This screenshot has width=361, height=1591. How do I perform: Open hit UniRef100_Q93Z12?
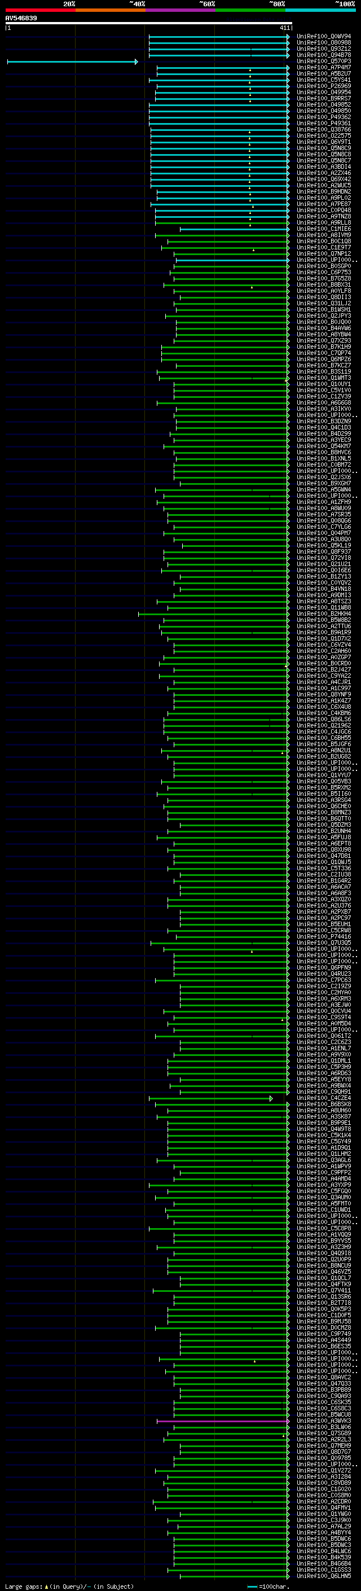324,50
